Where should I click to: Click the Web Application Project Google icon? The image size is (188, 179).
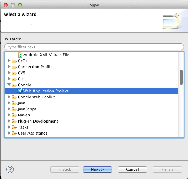click(20, 91)
